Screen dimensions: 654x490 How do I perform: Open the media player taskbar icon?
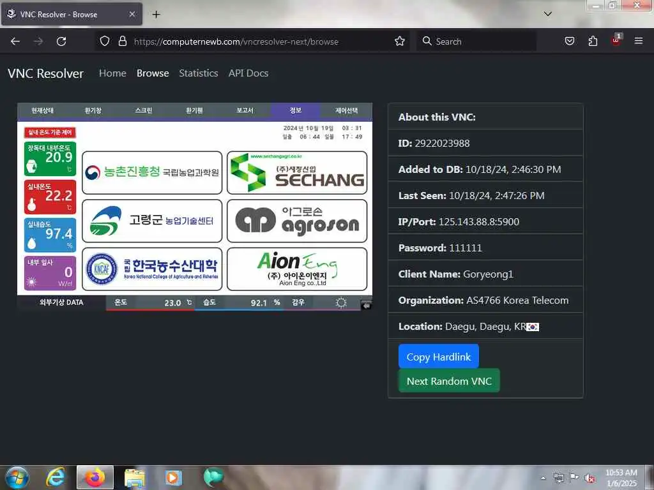(173, 477)
